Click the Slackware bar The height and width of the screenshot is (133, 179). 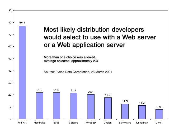[x=125, y=111]
